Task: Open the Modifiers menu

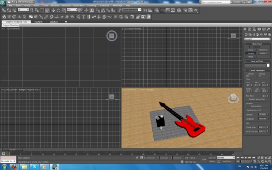Action: coord(55,5)
